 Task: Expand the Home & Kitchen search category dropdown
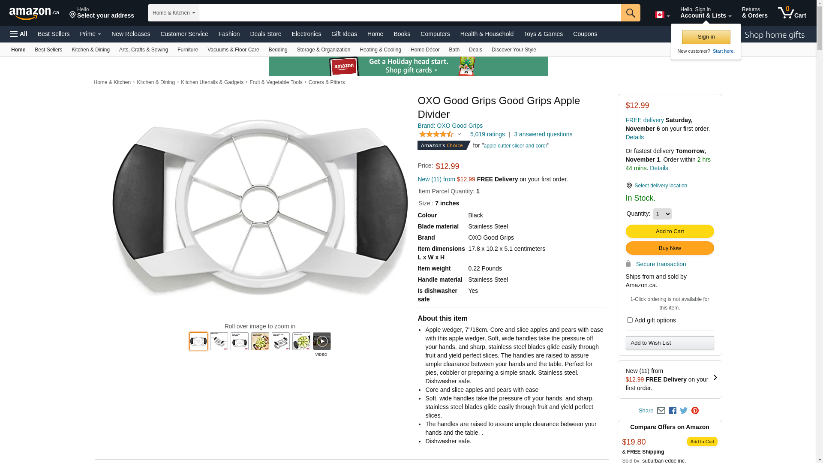[x=174, y=13]
